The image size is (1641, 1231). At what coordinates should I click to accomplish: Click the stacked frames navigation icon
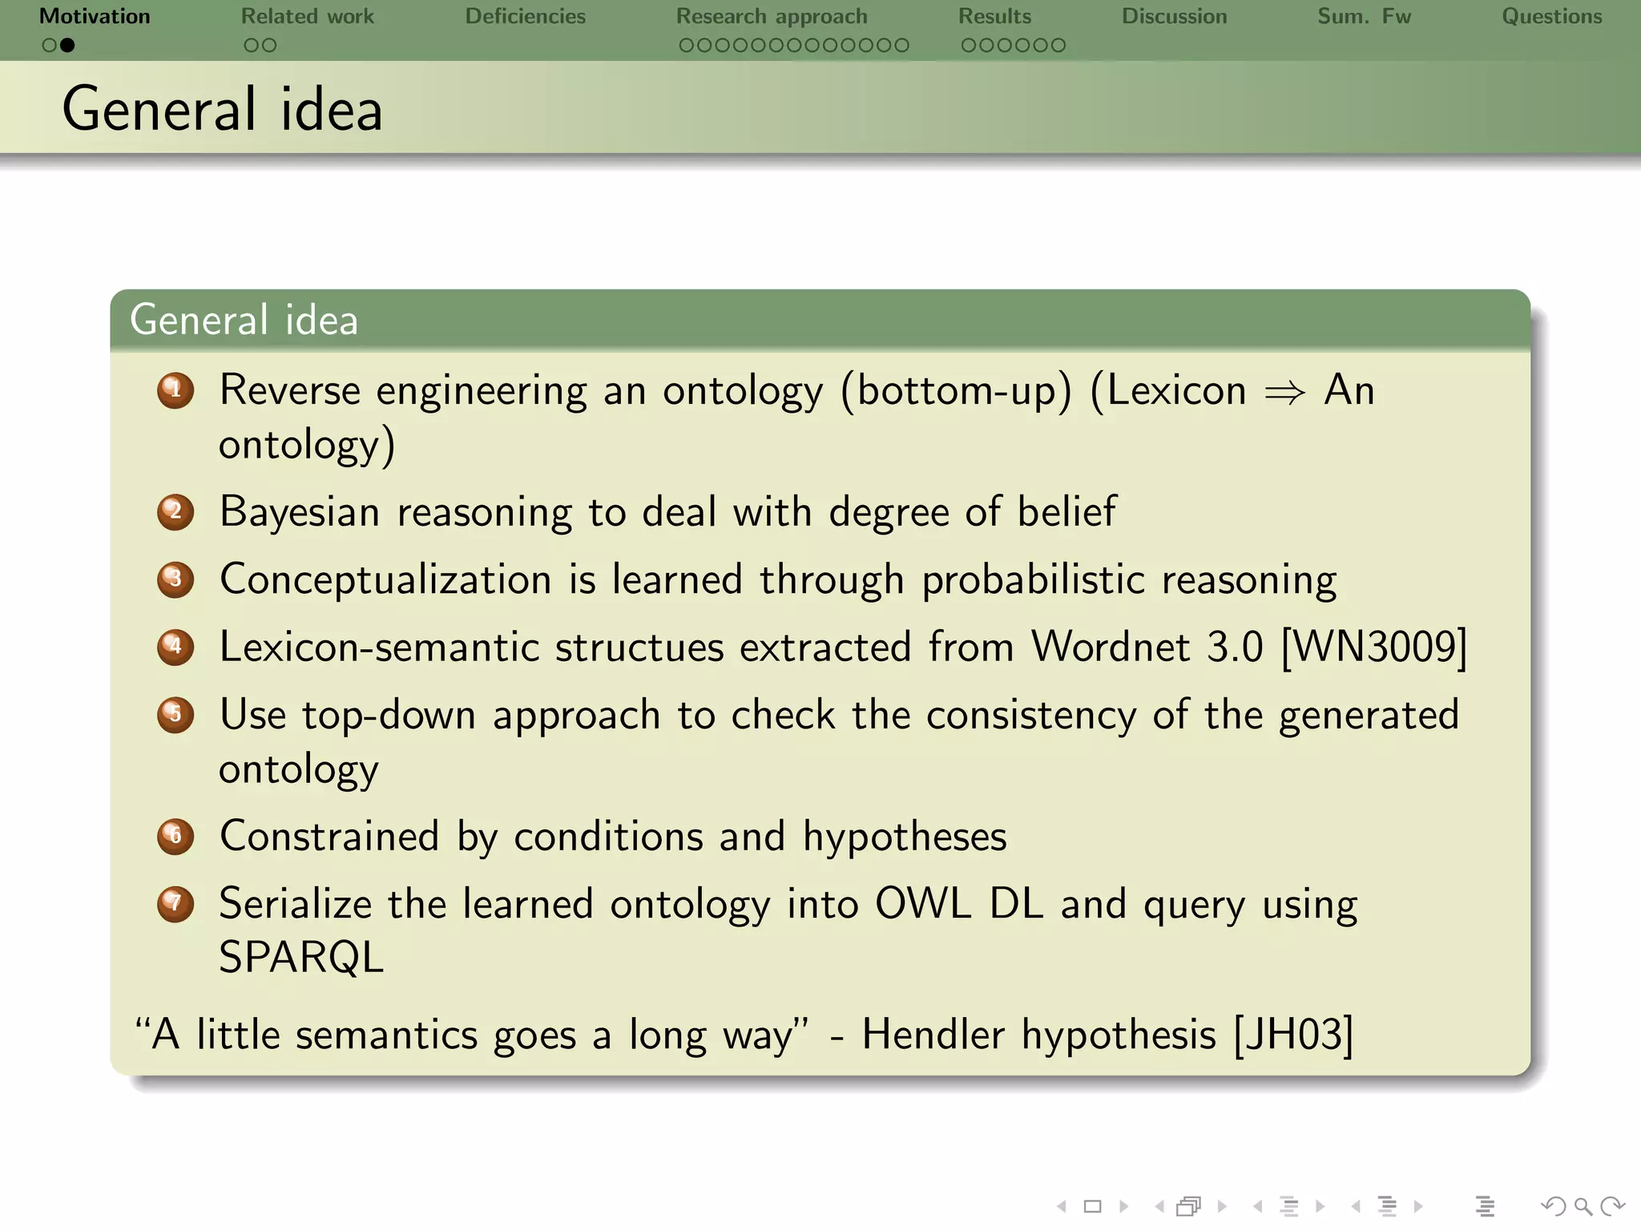click(1190, 1206)
